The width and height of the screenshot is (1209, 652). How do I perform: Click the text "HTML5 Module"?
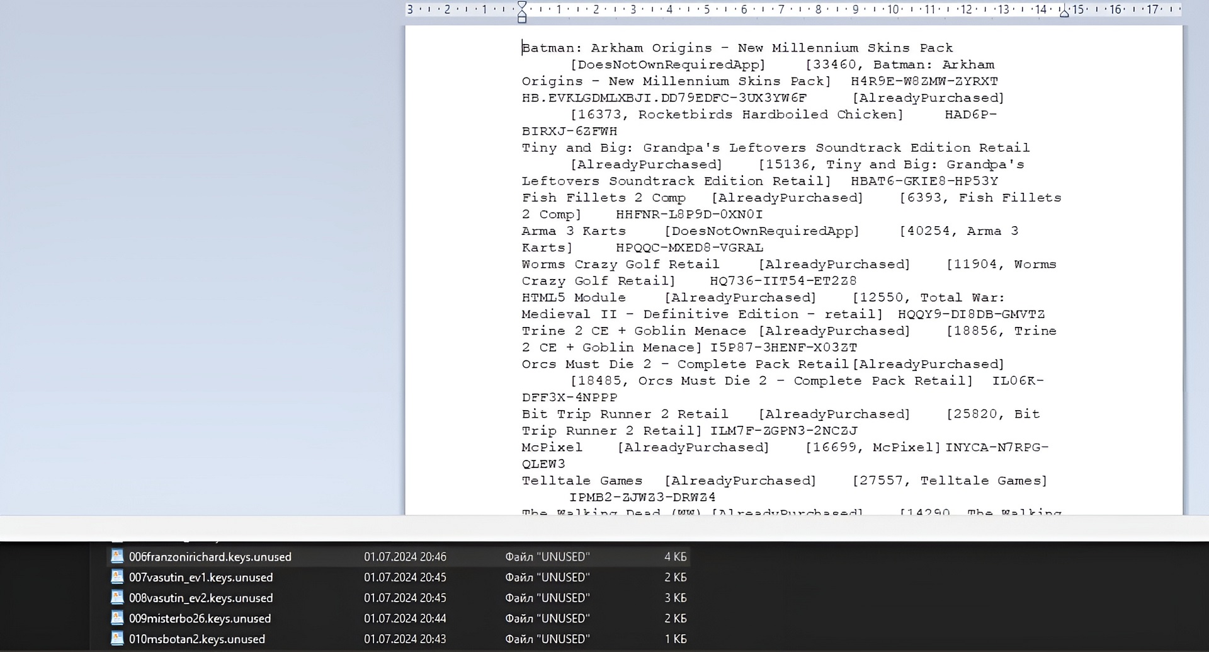(x=574, y=298)
